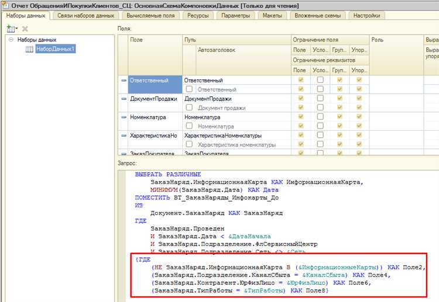
Task: Go to the Макеты tab
Action: point(272,16)
